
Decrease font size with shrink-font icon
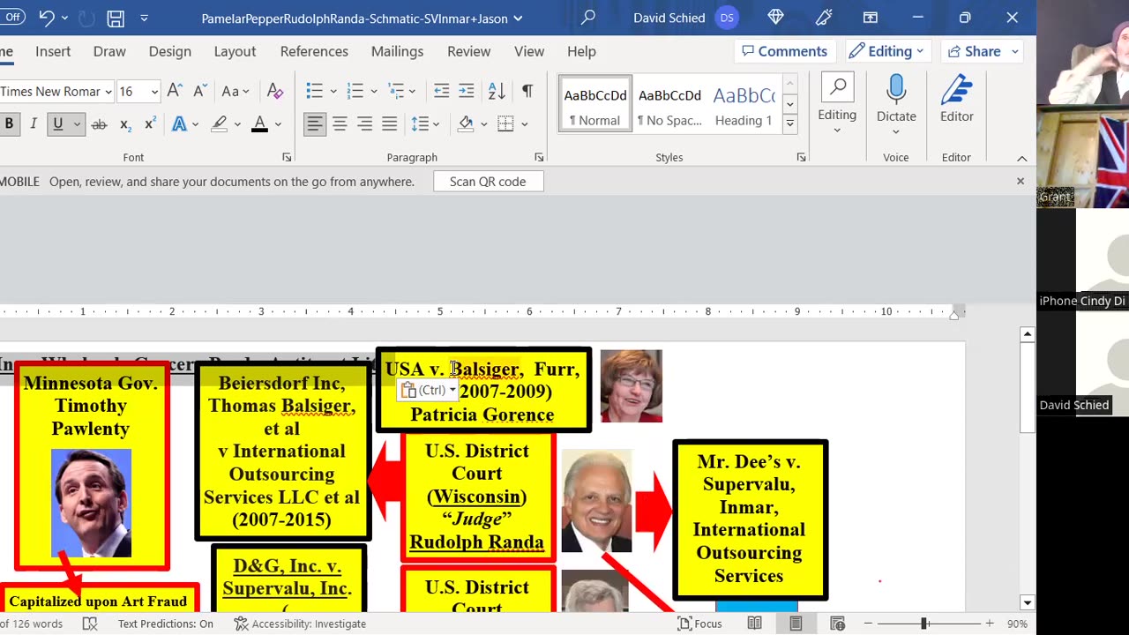tap(199, 91)
